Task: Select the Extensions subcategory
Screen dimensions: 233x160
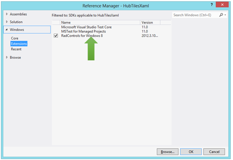Action: 19,44
